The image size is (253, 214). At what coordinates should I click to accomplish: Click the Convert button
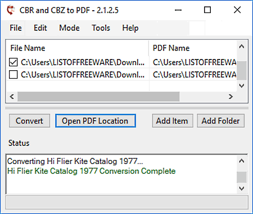[x=29, y=121]
